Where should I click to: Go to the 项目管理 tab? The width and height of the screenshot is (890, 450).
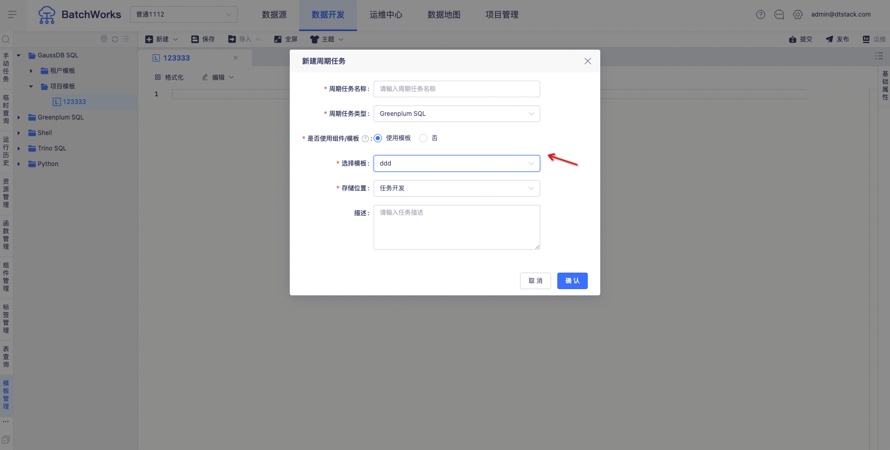tap(502, 14)
